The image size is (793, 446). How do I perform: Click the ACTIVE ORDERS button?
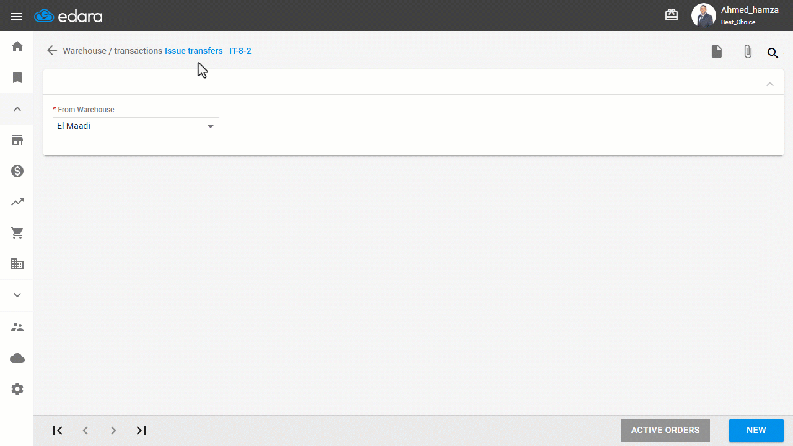point(665,431)
